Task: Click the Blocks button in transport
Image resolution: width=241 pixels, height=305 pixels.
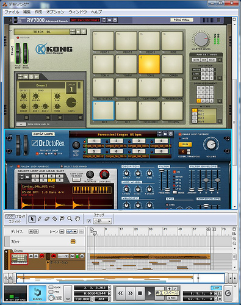Action: pyautogui.click(x=37, y=293)
